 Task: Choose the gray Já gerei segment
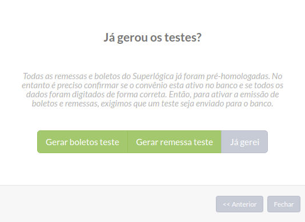(x=244, y=142)
